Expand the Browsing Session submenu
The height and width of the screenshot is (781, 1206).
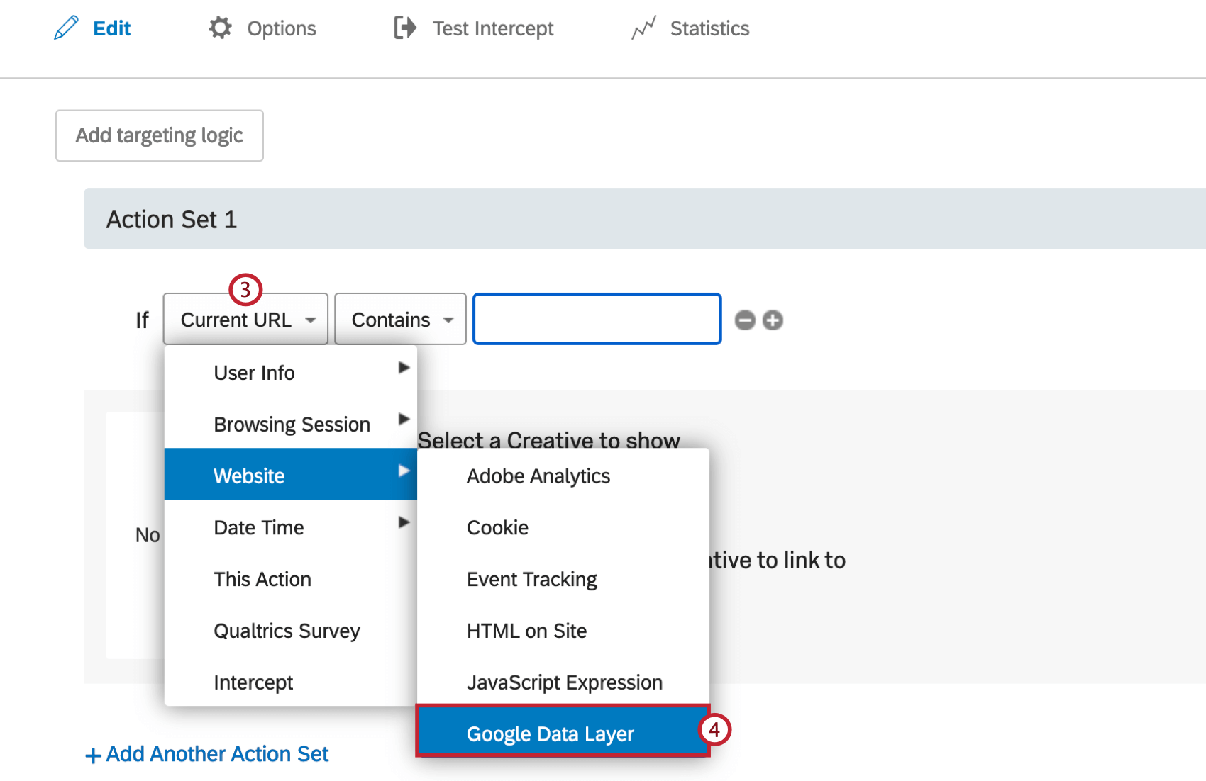tap(291, 424)
